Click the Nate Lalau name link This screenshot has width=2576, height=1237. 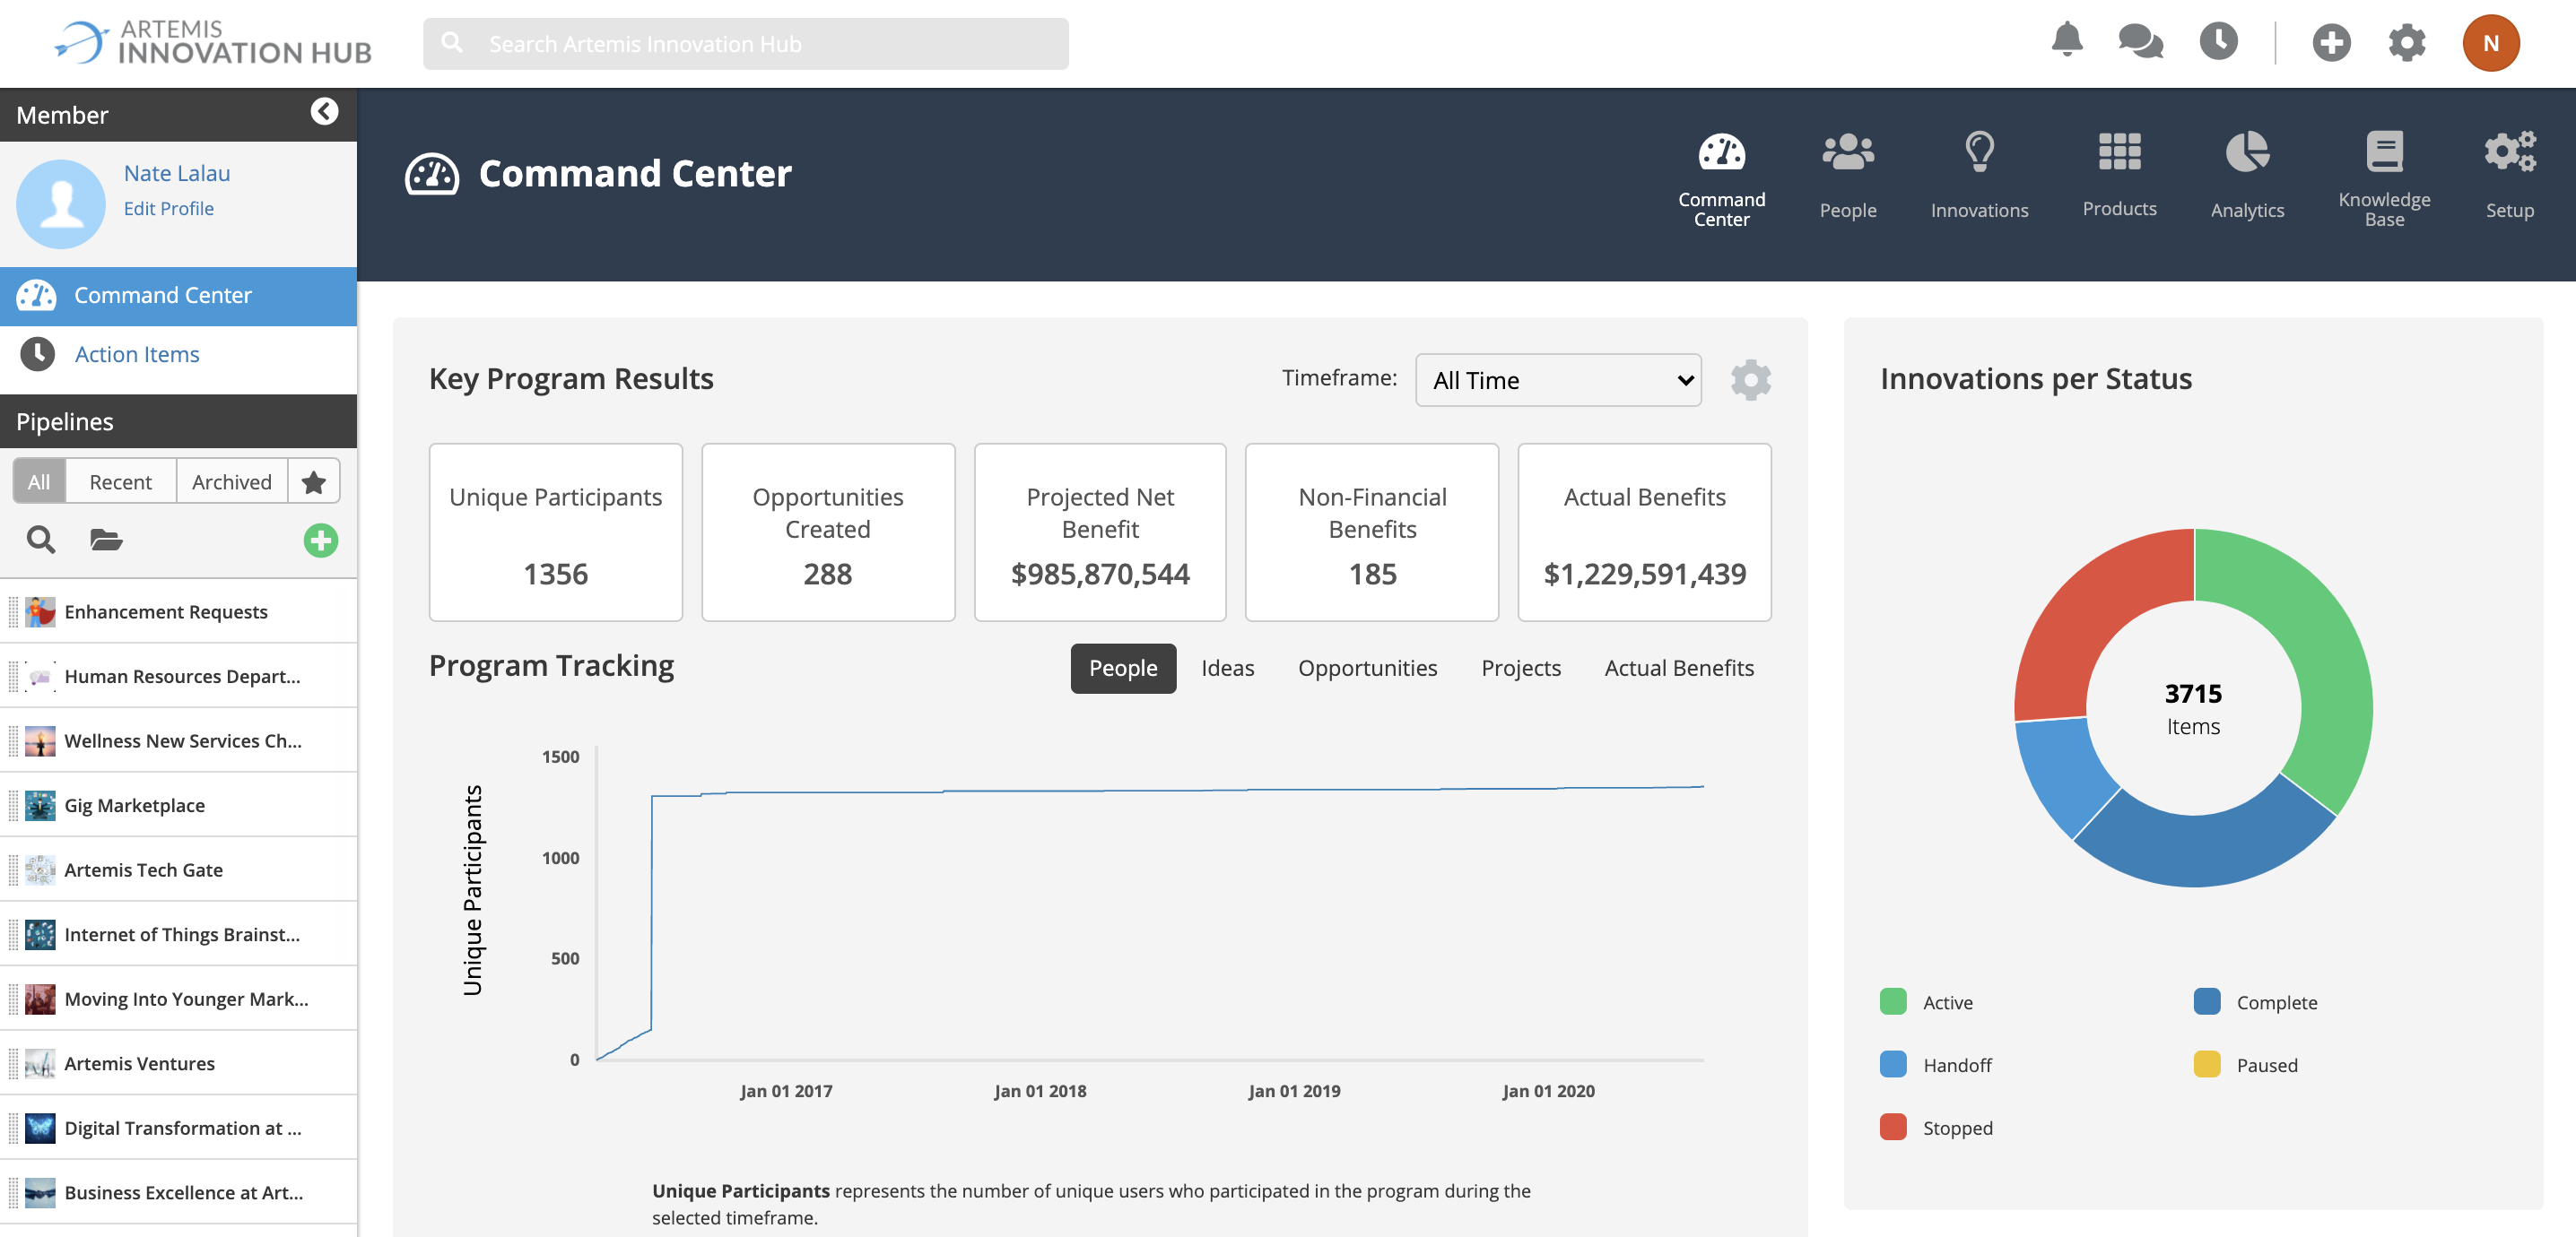(x=177, y=173)
